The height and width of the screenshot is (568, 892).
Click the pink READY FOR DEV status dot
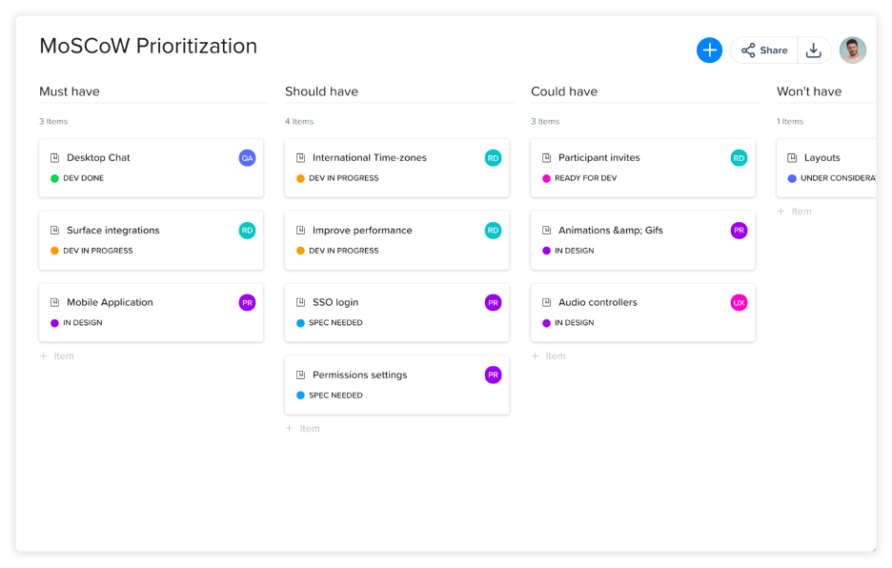pyautogui.click(x=547, y=178)
